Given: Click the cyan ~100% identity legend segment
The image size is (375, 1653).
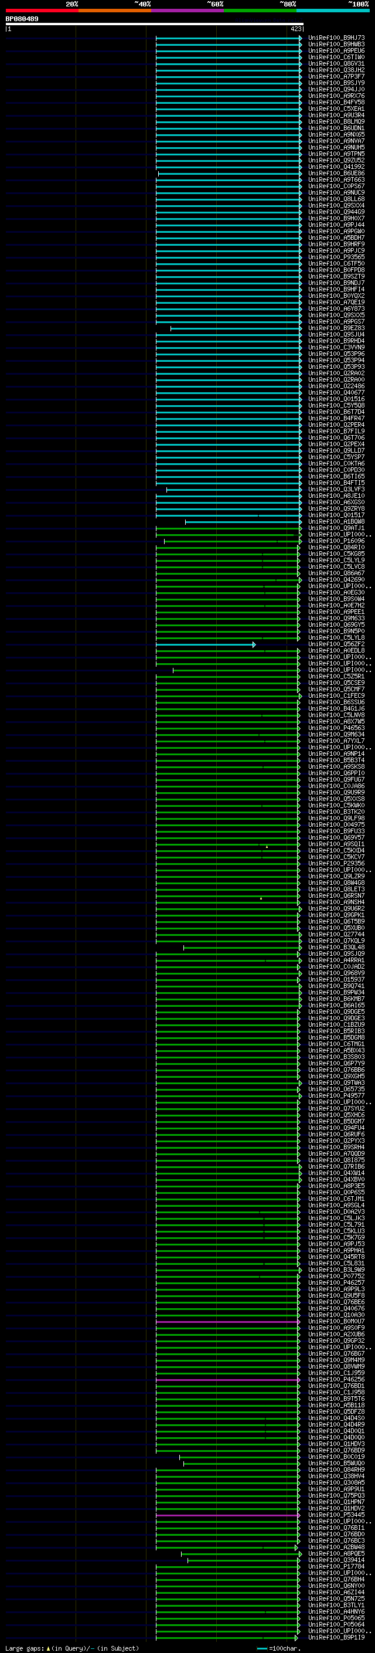Looking at the screenshot, I should point(333,11).
